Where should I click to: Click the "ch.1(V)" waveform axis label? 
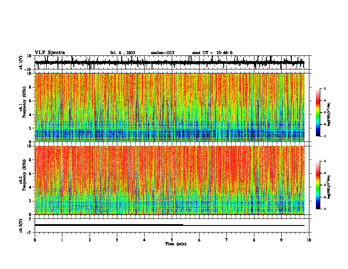point(21,62)
